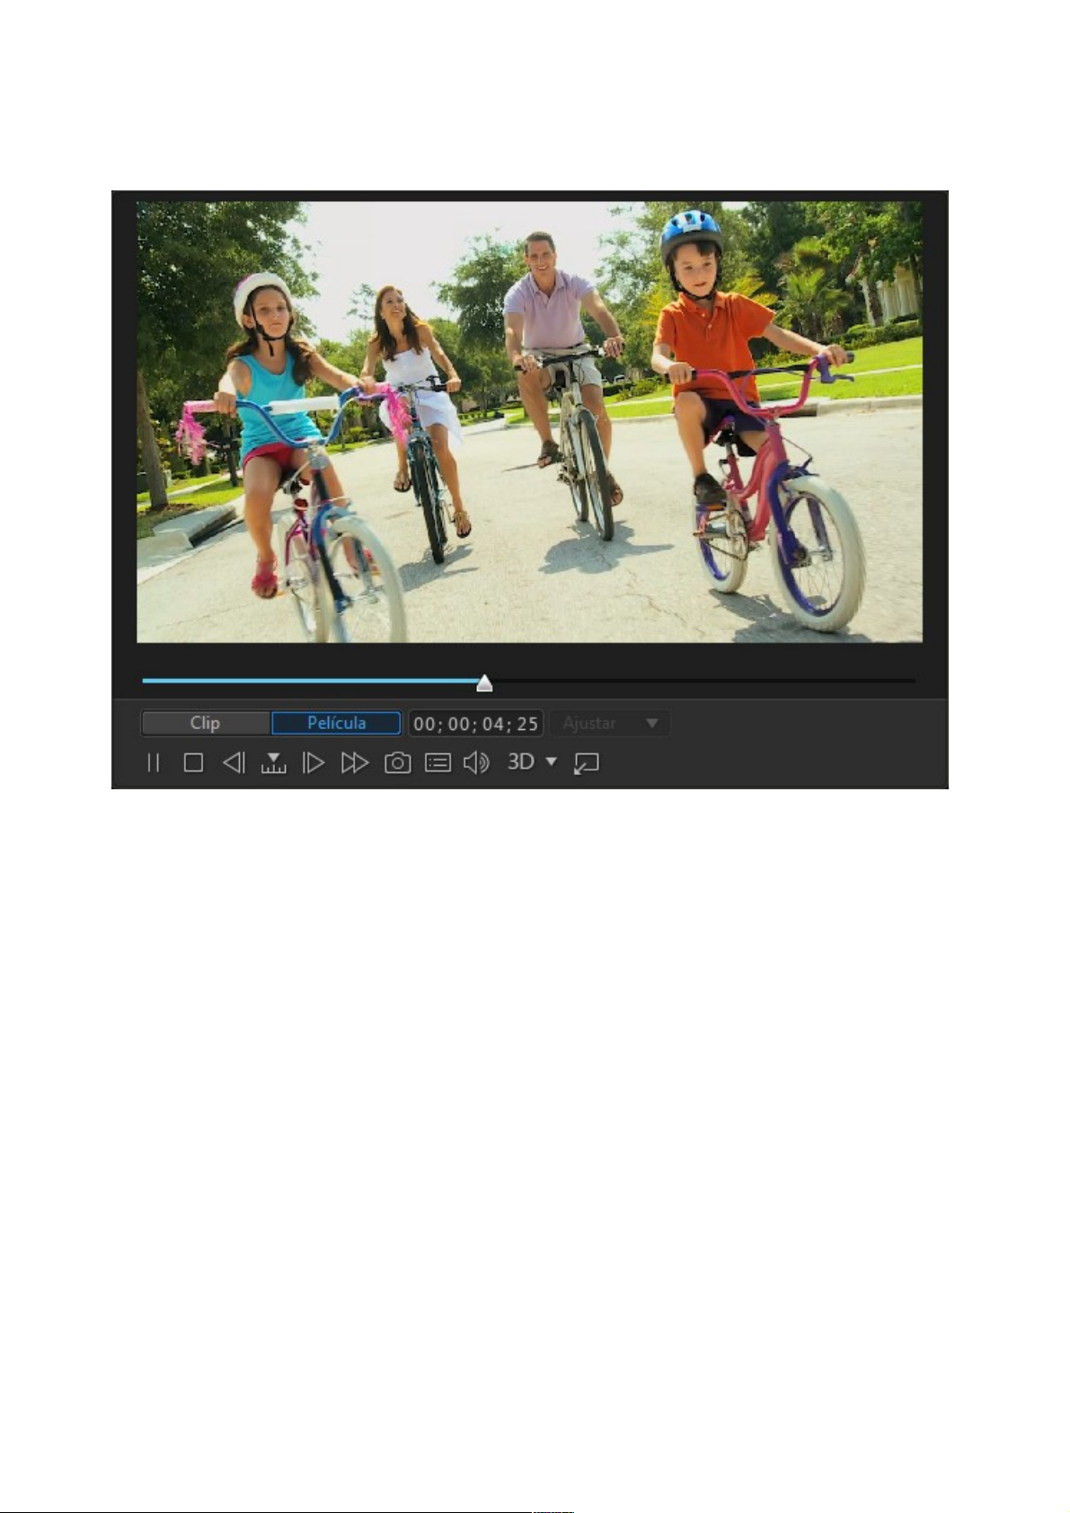Stop the preview playback
This screenshot has width=1070, height=1513.
[x=193, y=763]
